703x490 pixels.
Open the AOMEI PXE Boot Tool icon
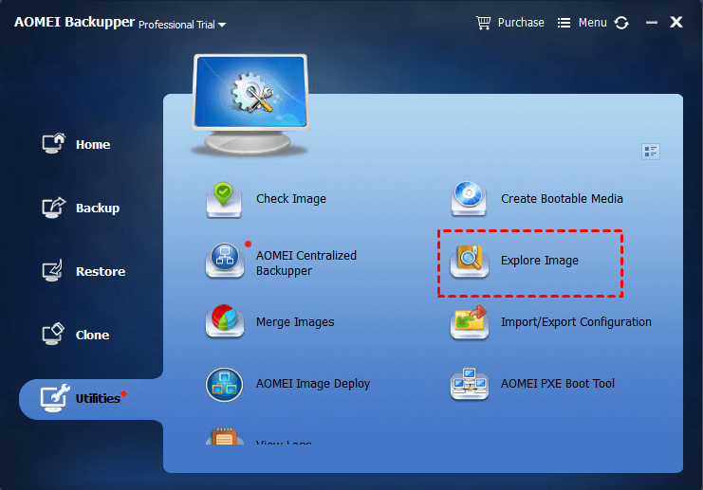(x=469, y=384)
